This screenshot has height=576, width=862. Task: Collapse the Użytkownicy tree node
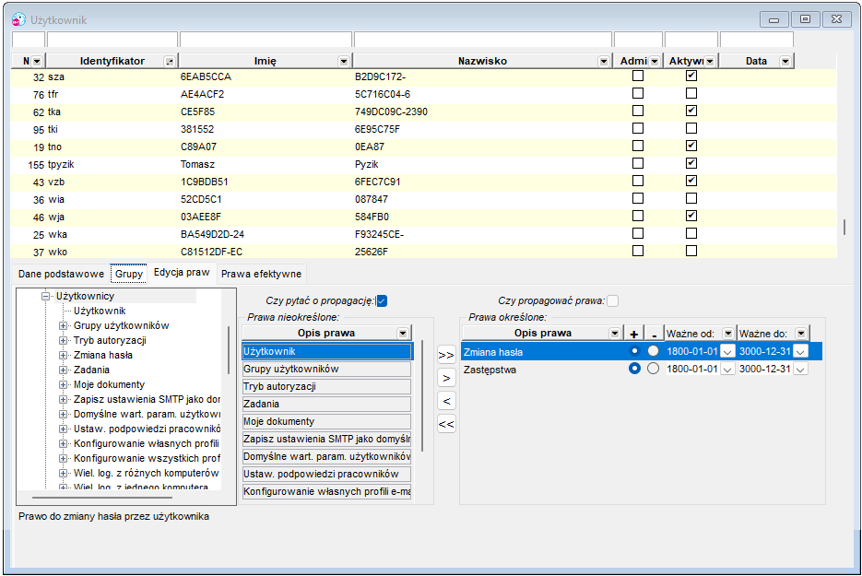pyautogui.click(x=45, y=296)
